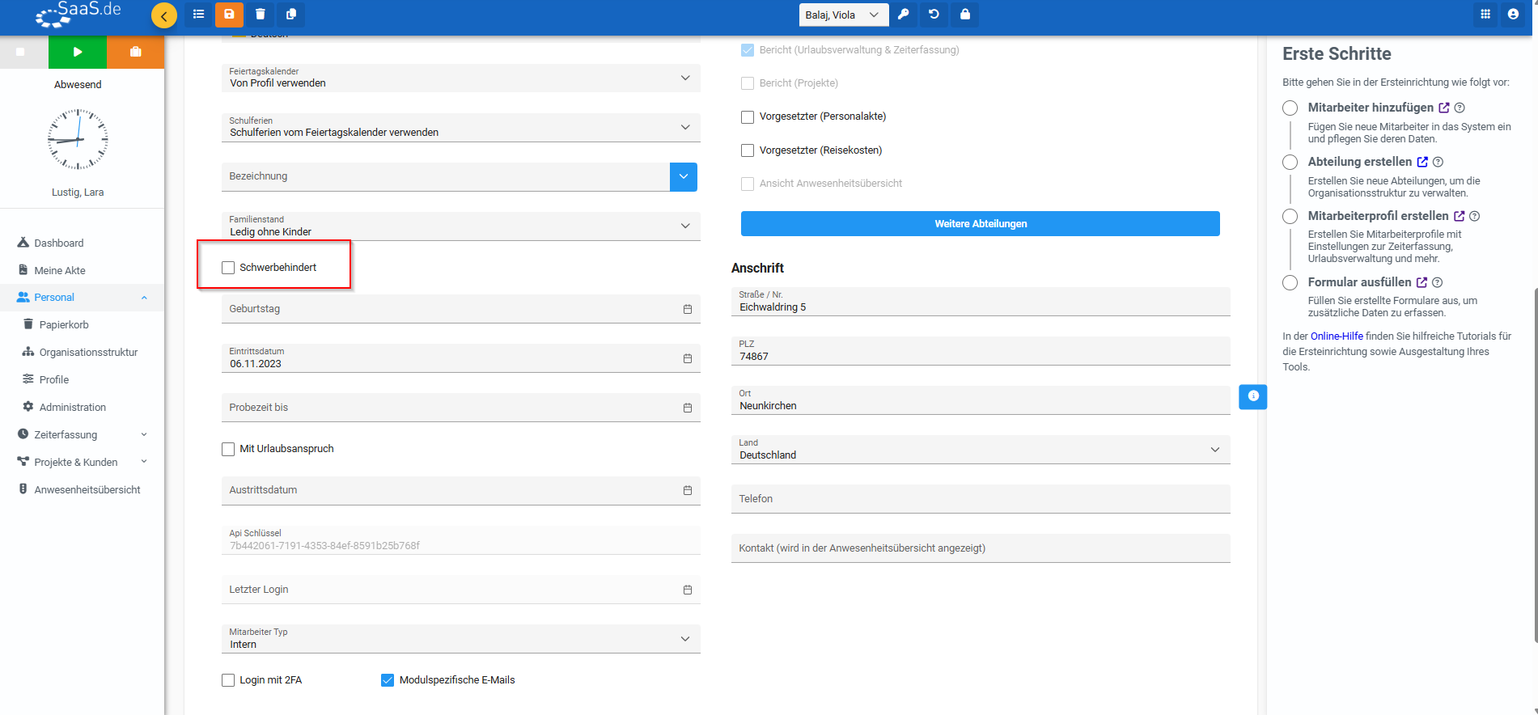
Task: Enable the Schwerbehindert checkbox
Action: click(x=228, y=268)
